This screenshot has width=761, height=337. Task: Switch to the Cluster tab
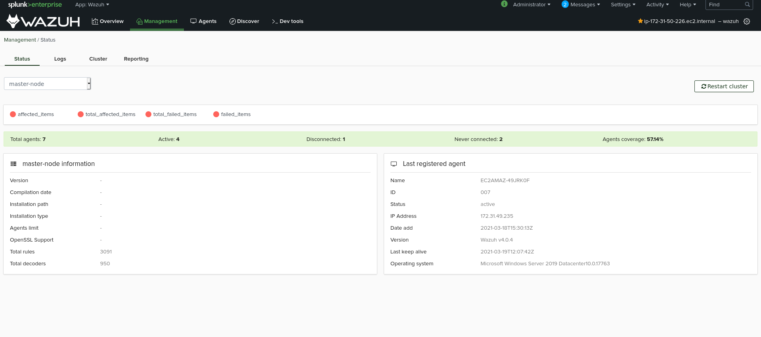pyautogui.click(x=98, y=59)
